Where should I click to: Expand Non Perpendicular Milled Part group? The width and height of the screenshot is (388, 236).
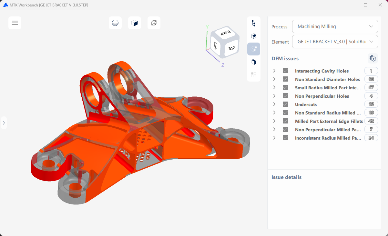274,130
